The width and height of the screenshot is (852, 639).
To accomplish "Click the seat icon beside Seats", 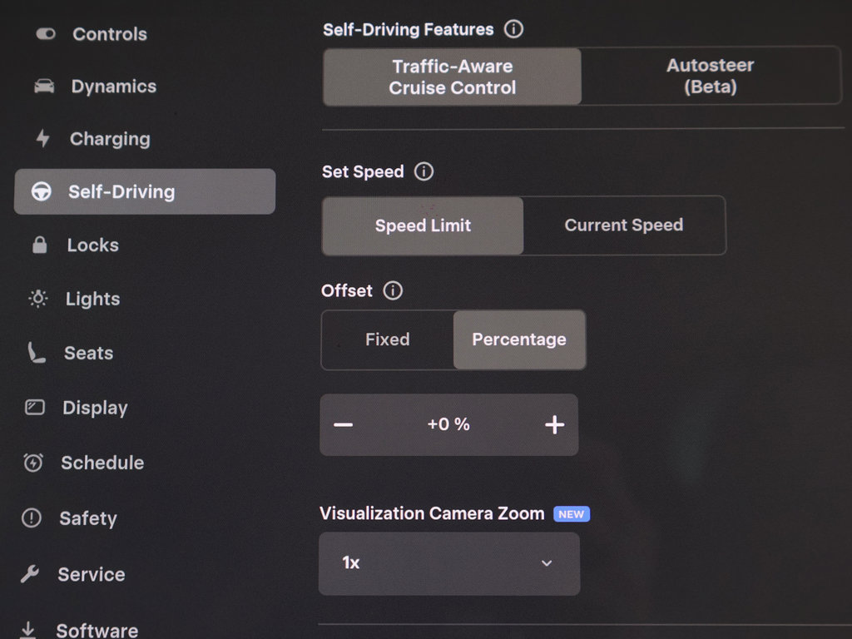I will [37, 352].
